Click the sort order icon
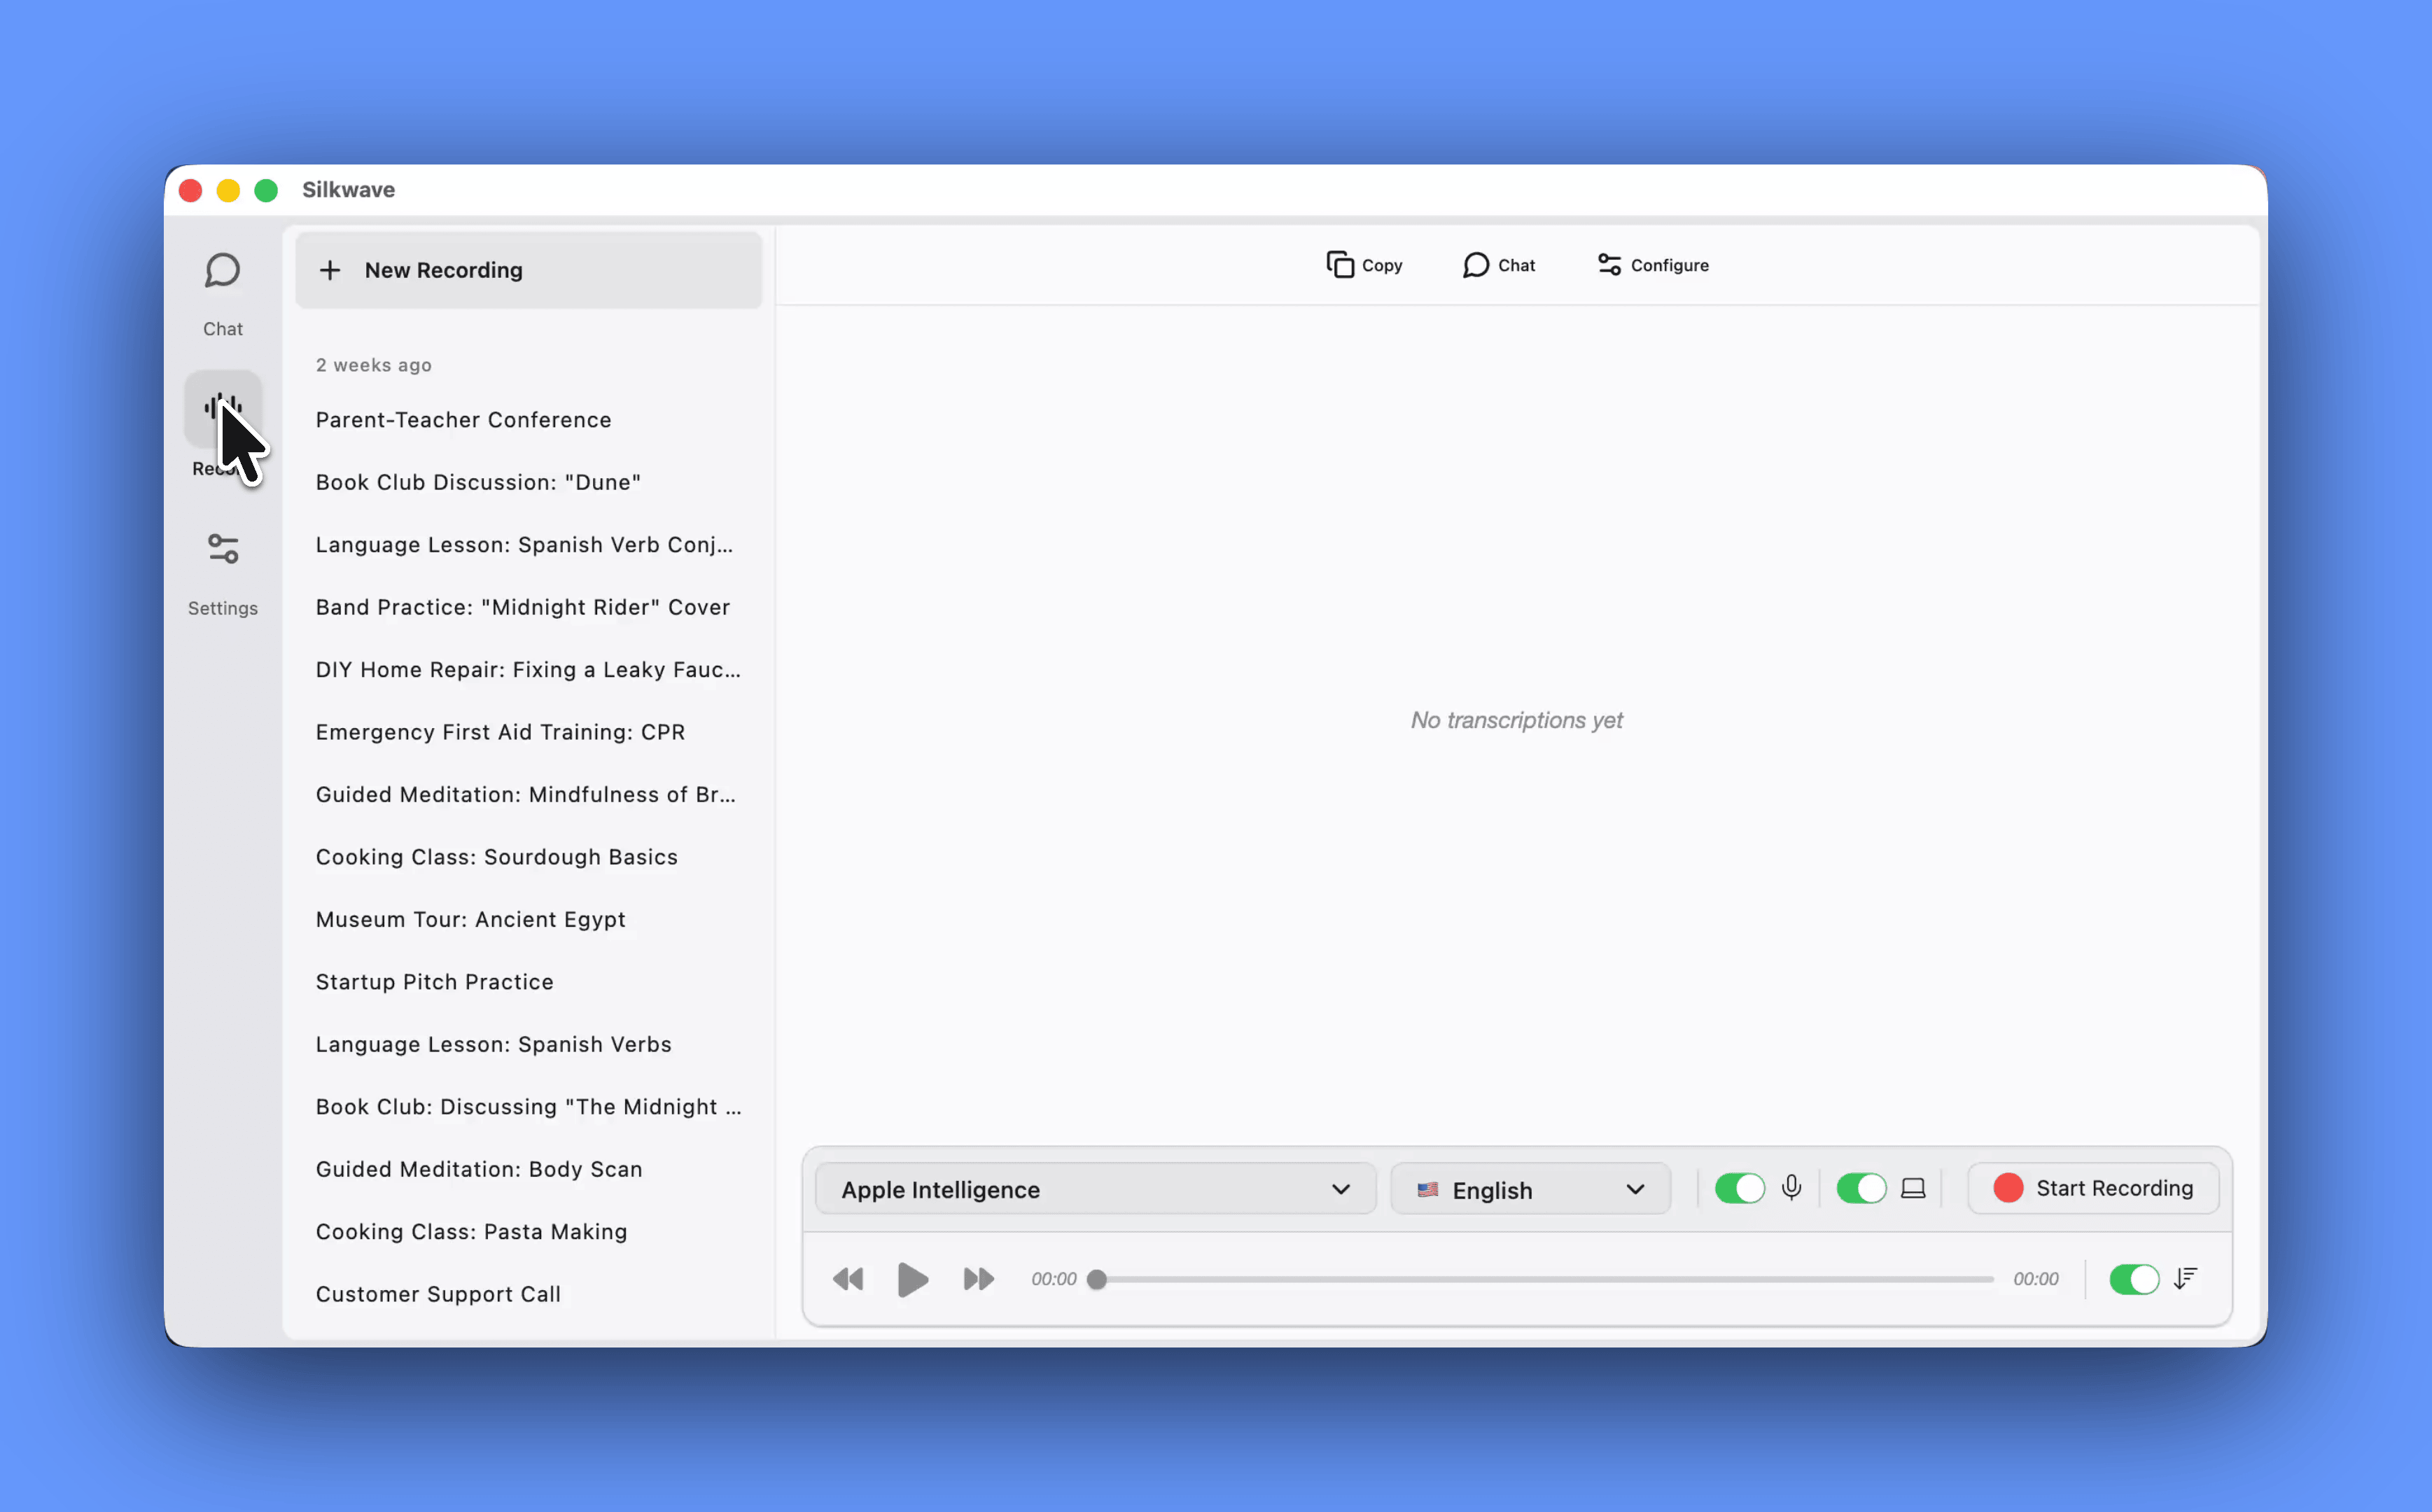This screenshot has width=2432, height=1512. (2185, 1279)
